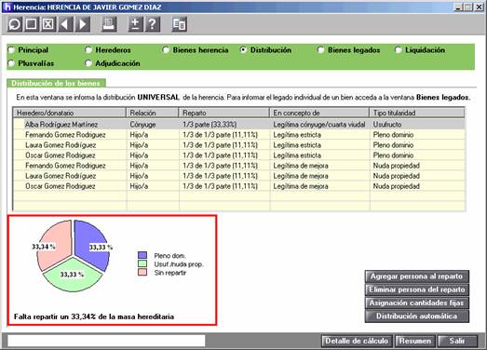Click the blue Pleno dom. legend swatch
The width and height of the screenshot is (487, 350).
pos(142,255)
